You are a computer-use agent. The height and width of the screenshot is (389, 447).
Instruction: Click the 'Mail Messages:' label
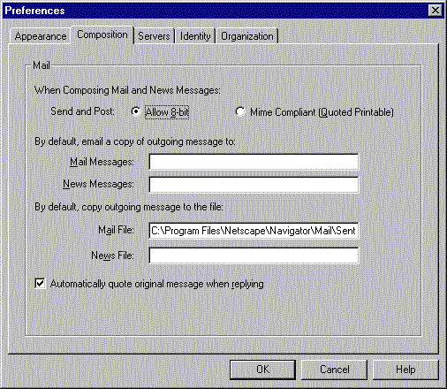(x=102, y=162)
